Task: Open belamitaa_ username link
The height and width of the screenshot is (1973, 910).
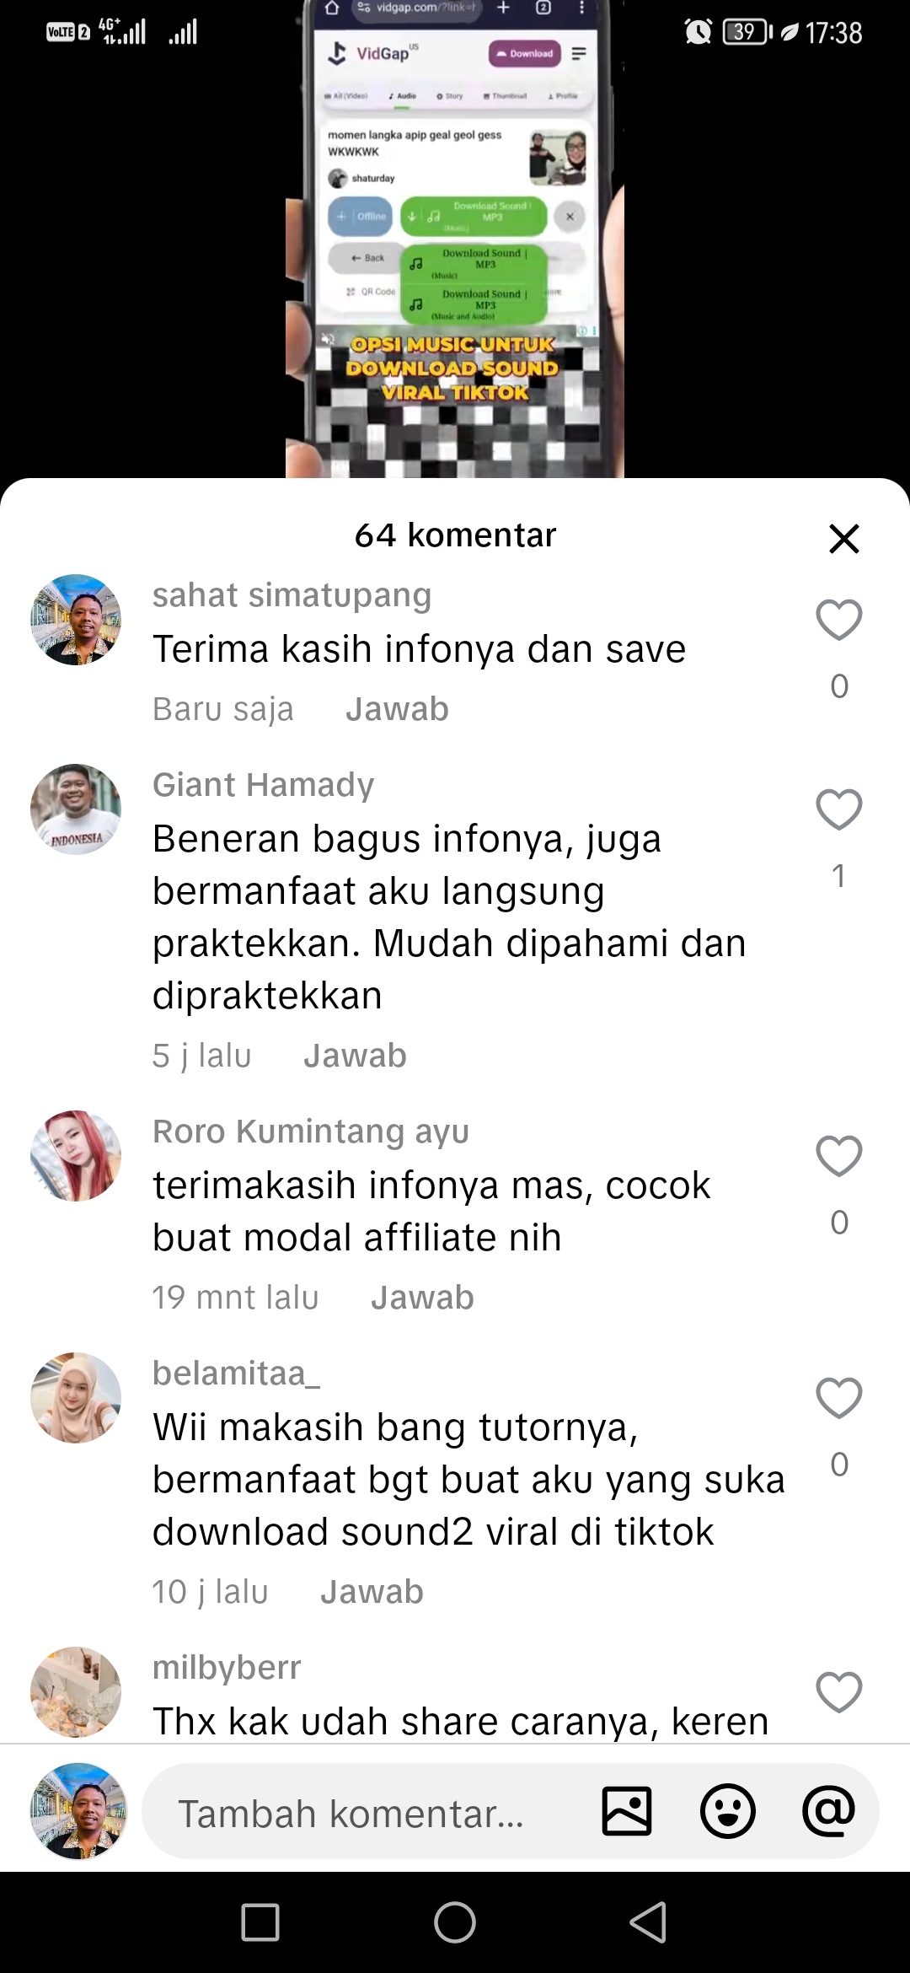Action: click(236, 1374)
